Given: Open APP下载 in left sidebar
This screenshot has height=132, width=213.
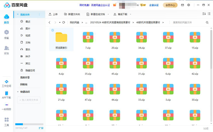Looking at the screenshot, I should pos(6,95).
